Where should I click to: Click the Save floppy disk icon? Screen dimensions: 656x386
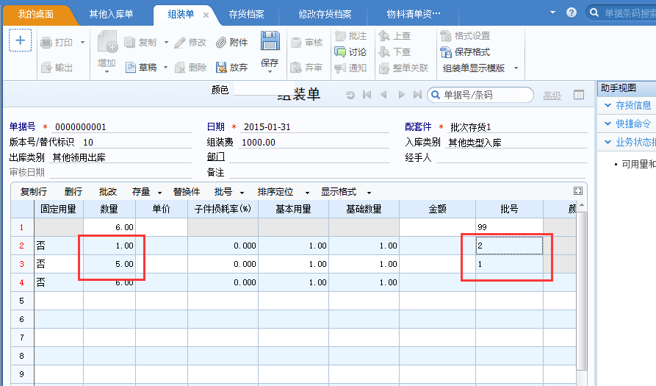(270, 41)
